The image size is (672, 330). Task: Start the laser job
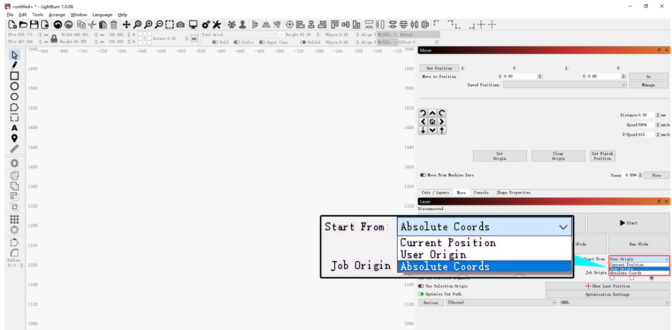point(629,223)
